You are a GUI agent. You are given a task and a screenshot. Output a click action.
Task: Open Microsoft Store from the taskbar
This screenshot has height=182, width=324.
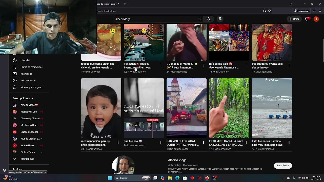(x=185, y=178)
